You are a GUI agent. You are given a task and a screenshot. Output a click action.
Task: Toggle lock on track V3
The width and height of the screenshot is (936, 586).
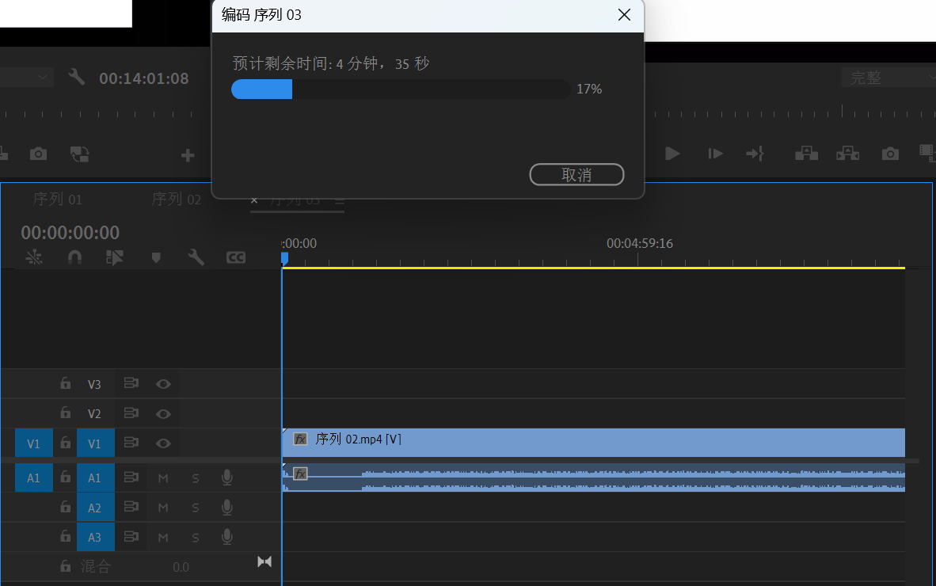tap(66, 384)
